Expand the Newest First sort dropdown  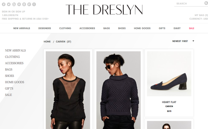[183, 41]
